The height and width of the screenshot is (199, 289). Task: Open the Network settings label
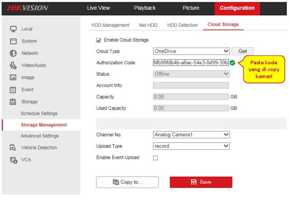[x=30, y=53]
